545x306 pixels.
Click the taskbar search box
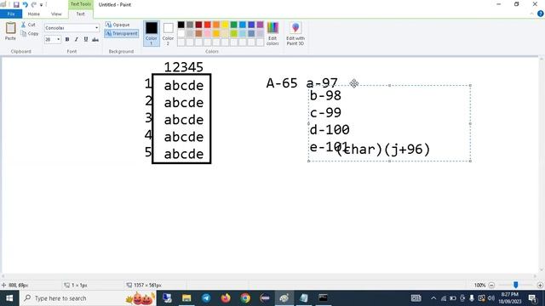[88, 298]
